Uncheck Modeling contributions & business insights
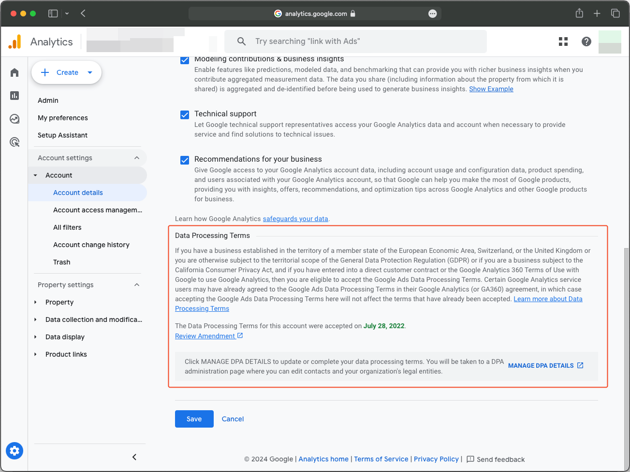The height and width of the screenshot is (472, 630). click(185, 60)
